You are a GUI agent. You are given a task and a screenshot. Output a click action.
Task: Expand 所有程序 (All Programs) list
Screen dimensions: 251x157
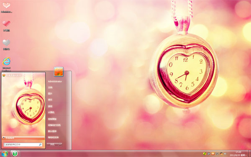(23, 138)
